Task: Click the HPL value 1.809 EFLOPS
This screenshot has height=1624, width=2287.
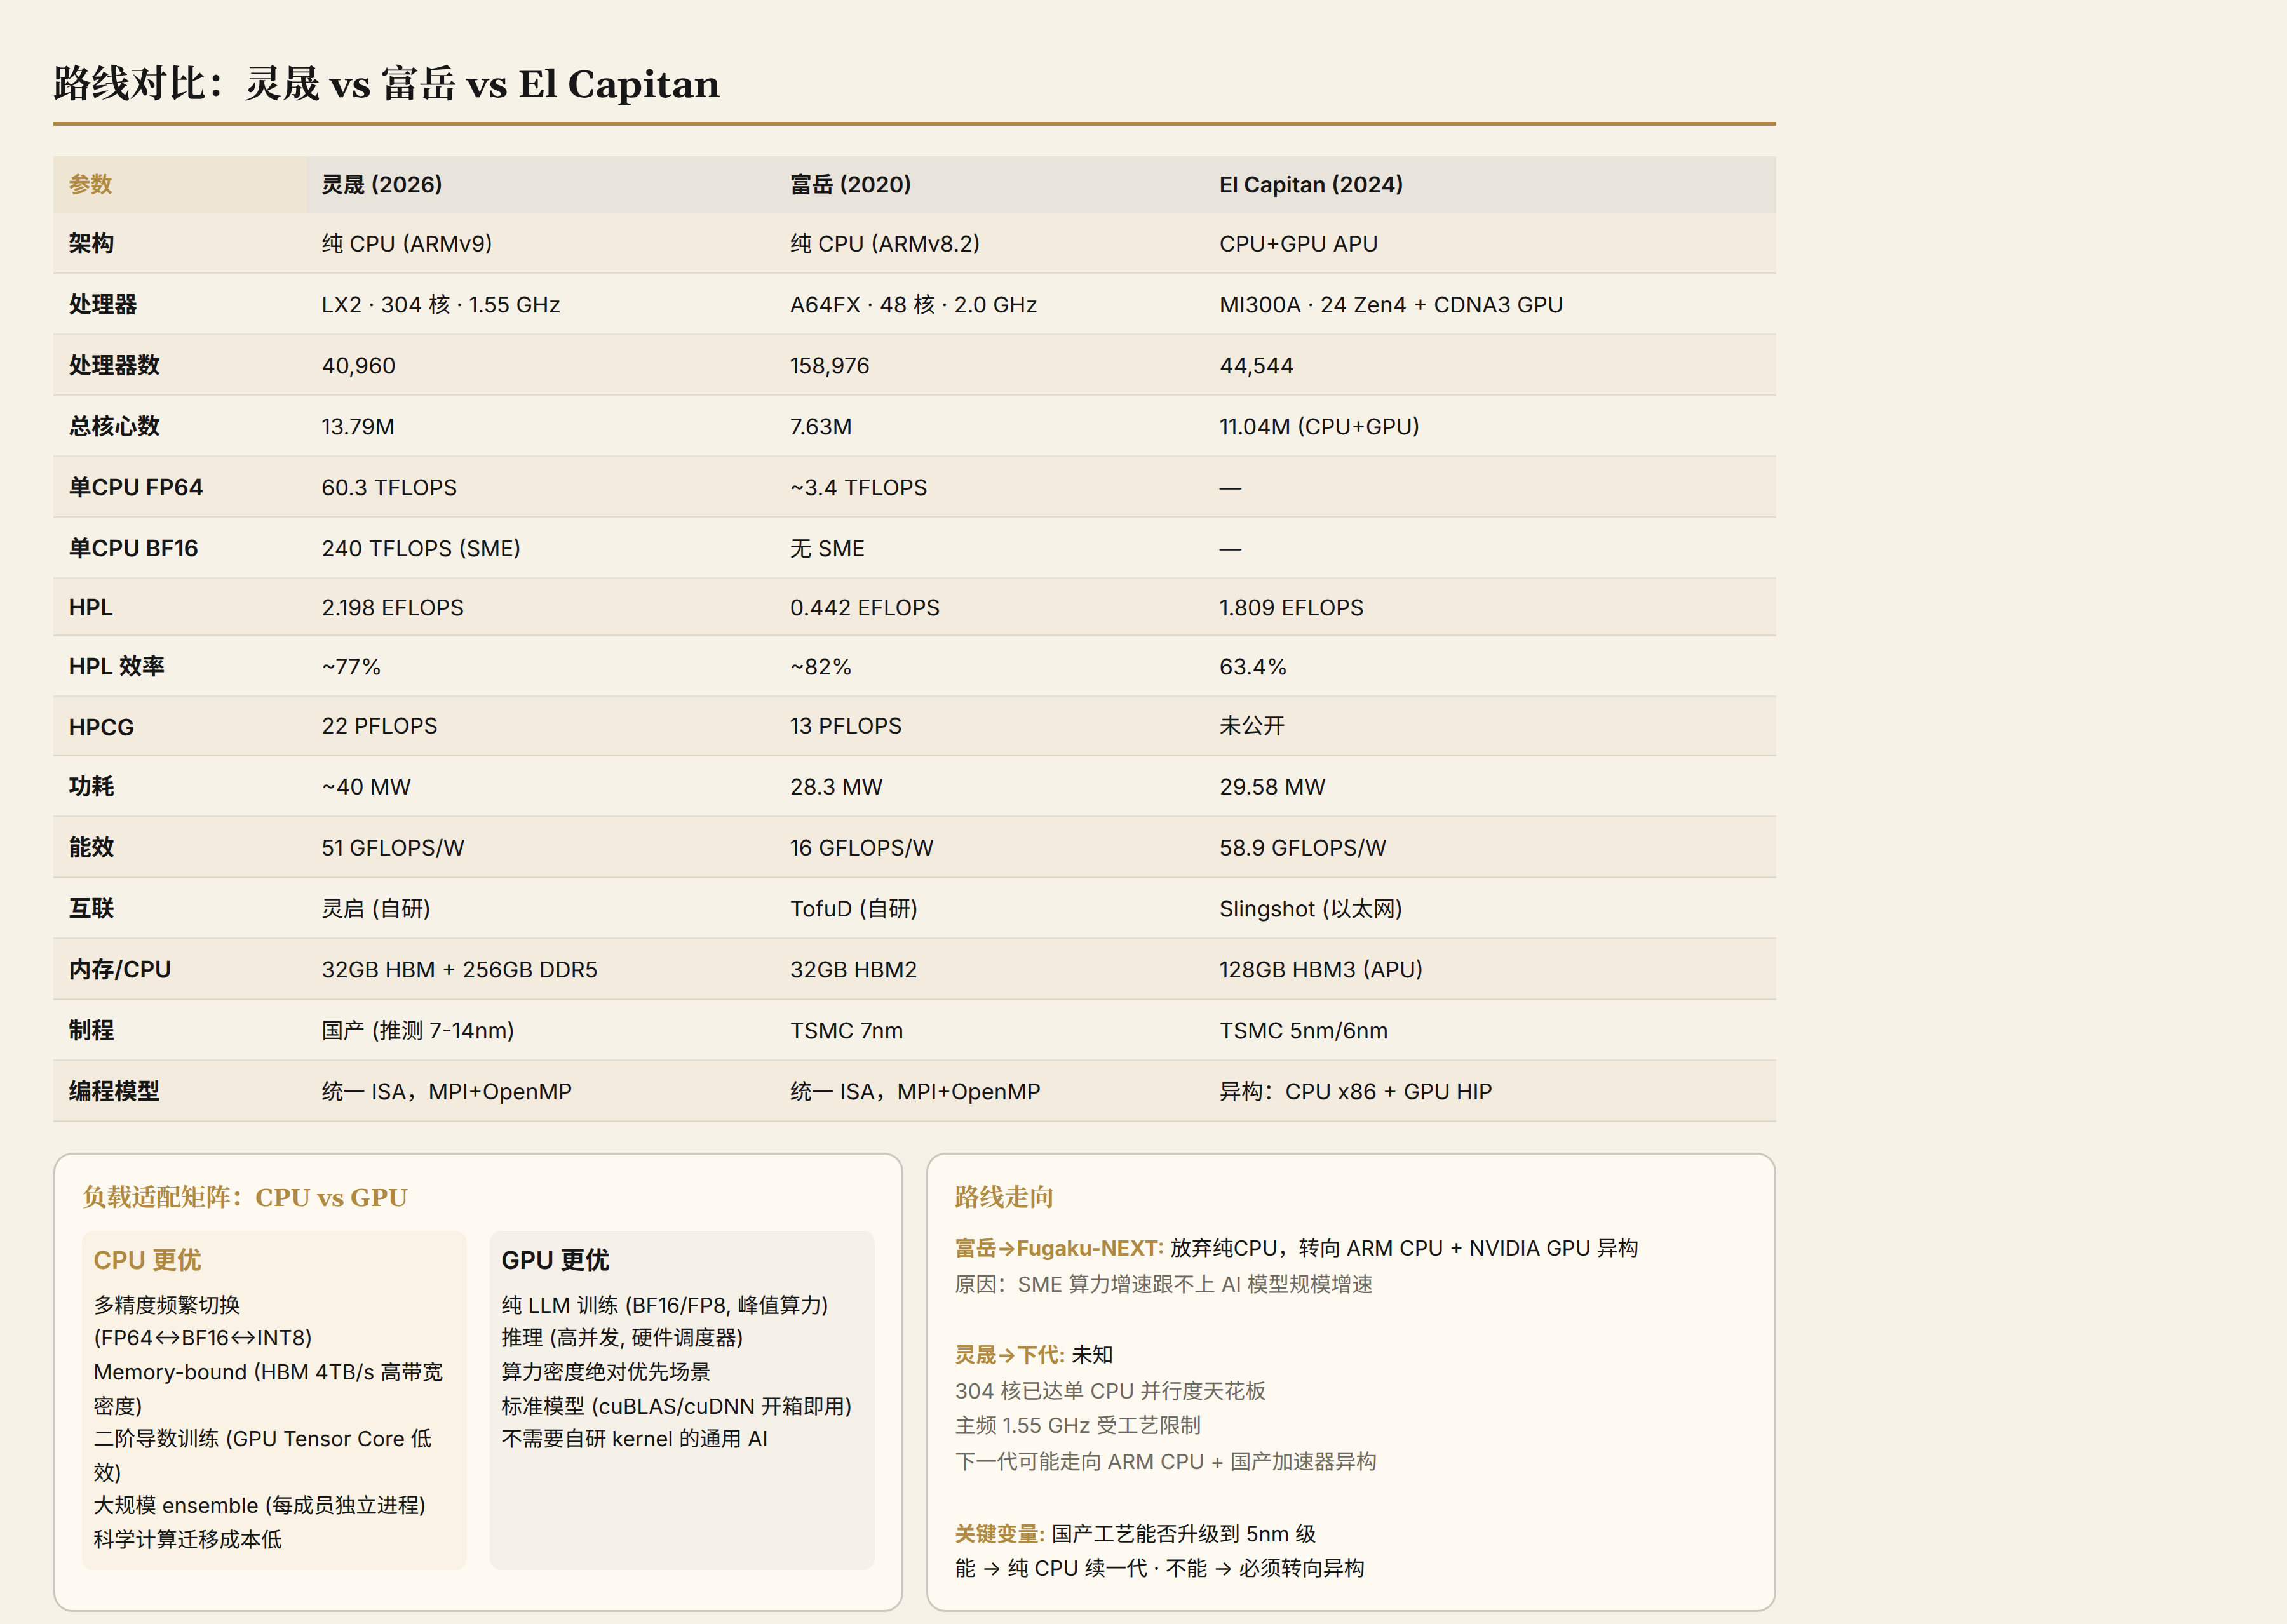Action: (x=1291, y=608)
